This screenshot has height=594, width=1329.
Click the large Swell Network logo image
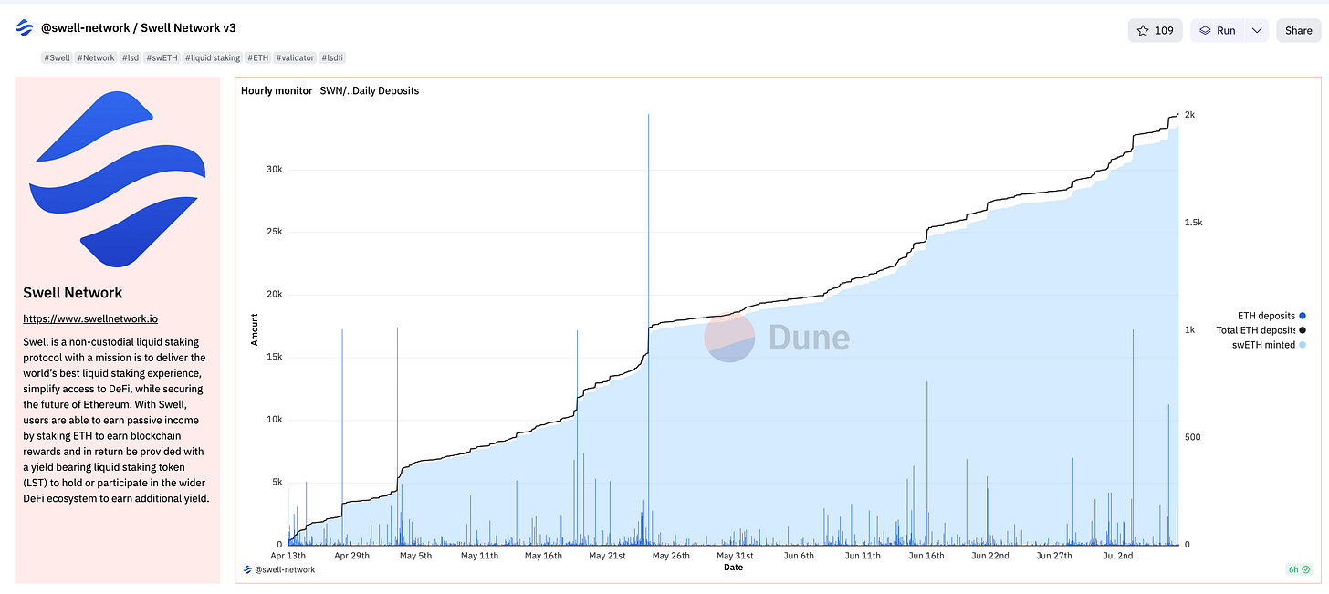pyautogui.click(x=118, y=178)
